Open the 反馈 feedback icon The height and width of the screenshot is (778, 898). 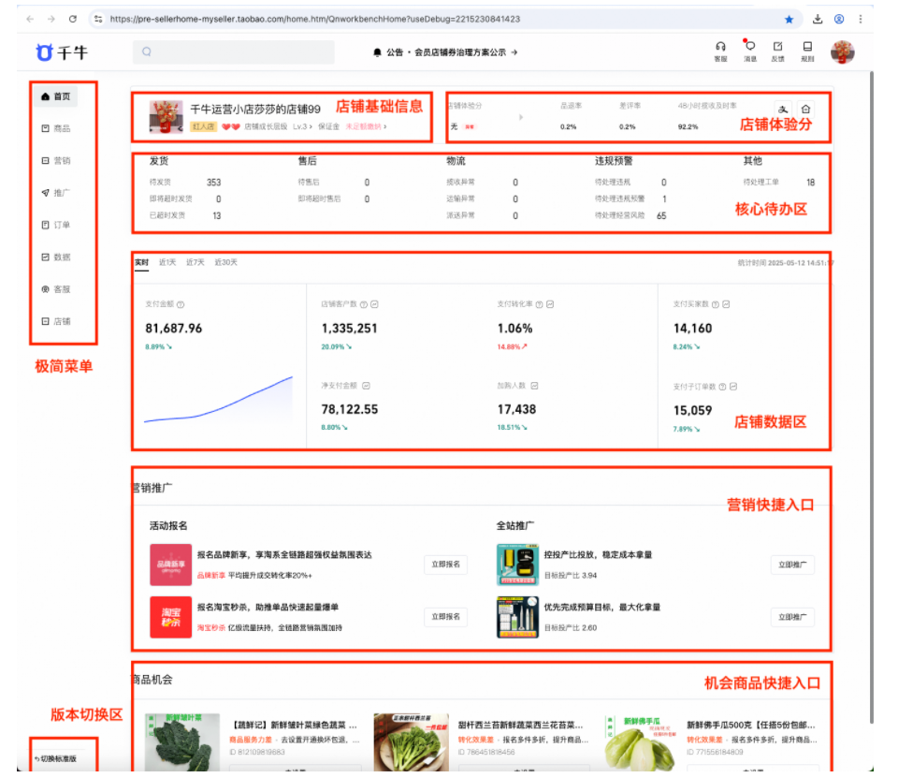pyautogui.click(x=777, y=51)
